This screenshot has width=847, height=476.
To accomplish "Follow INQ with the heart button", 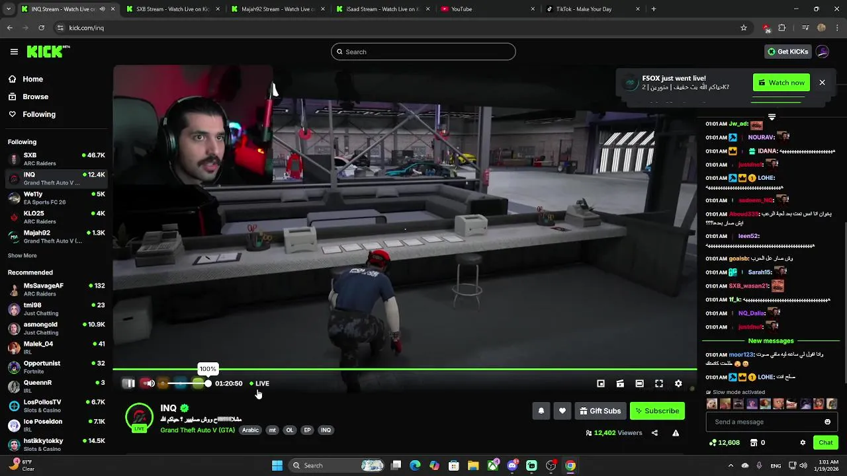I will click(x=562, y=411).
